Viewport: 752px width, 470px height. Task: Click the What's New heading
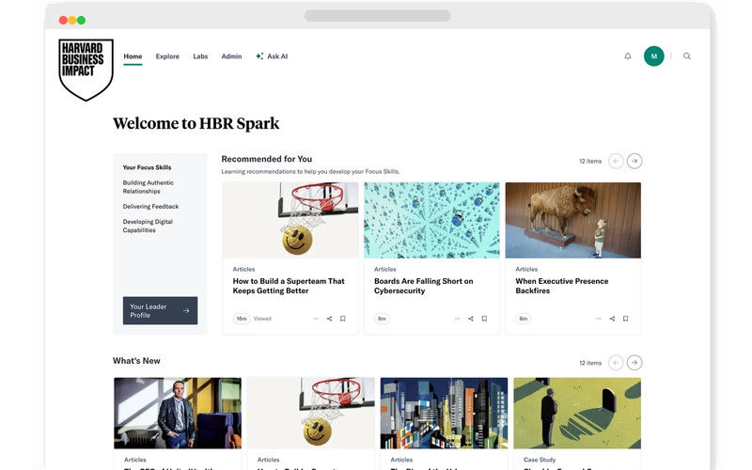(136, 361)
